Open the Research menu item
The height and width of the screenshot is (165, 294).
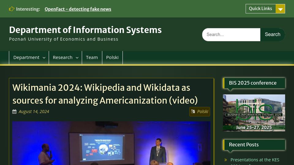[x=62, y=57]
